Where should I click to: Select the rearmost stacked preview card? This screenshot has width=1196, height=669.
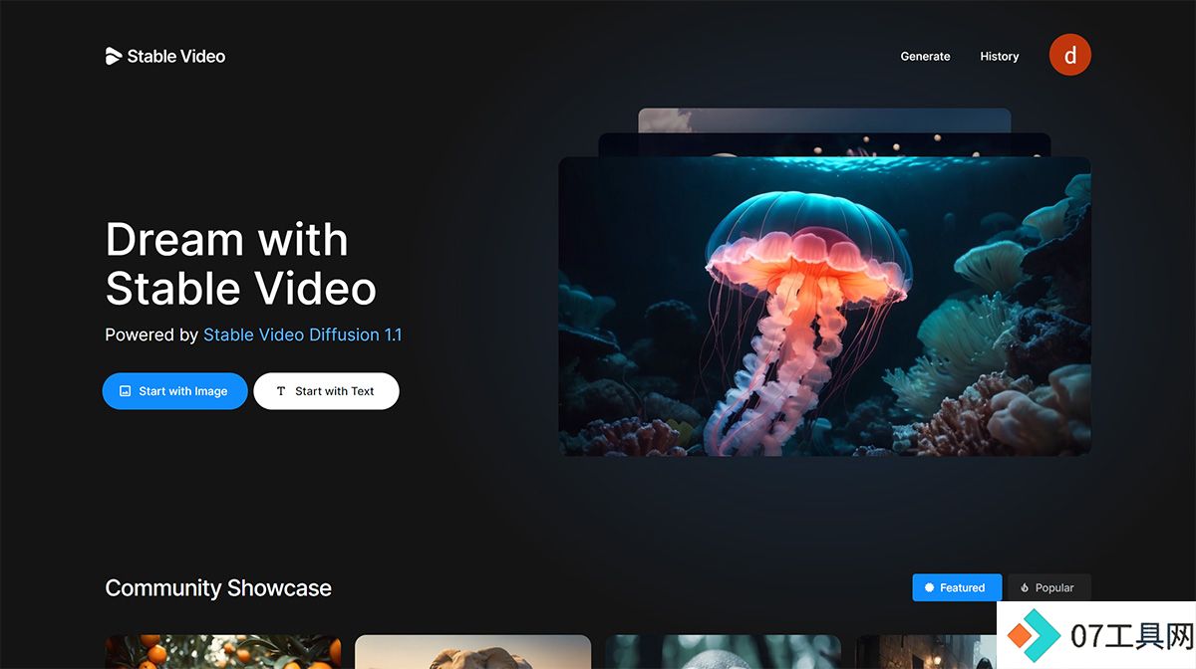[824, 120]
